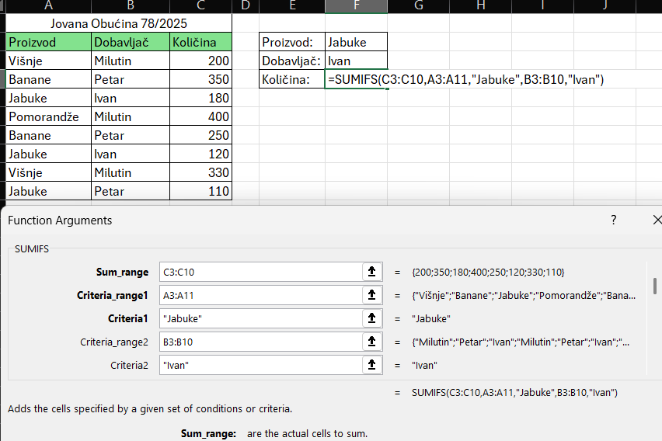Screen dimensions: 662x441
Task: Close the Function Arguments dialog
Action: [657, 220]
